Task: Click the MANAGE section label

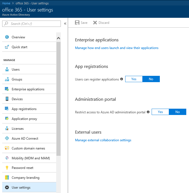Action: (x=9, y=60)
